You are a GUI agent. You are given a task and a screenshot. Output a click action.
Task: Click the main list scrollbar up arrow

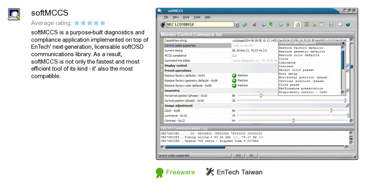pos(352,40)
